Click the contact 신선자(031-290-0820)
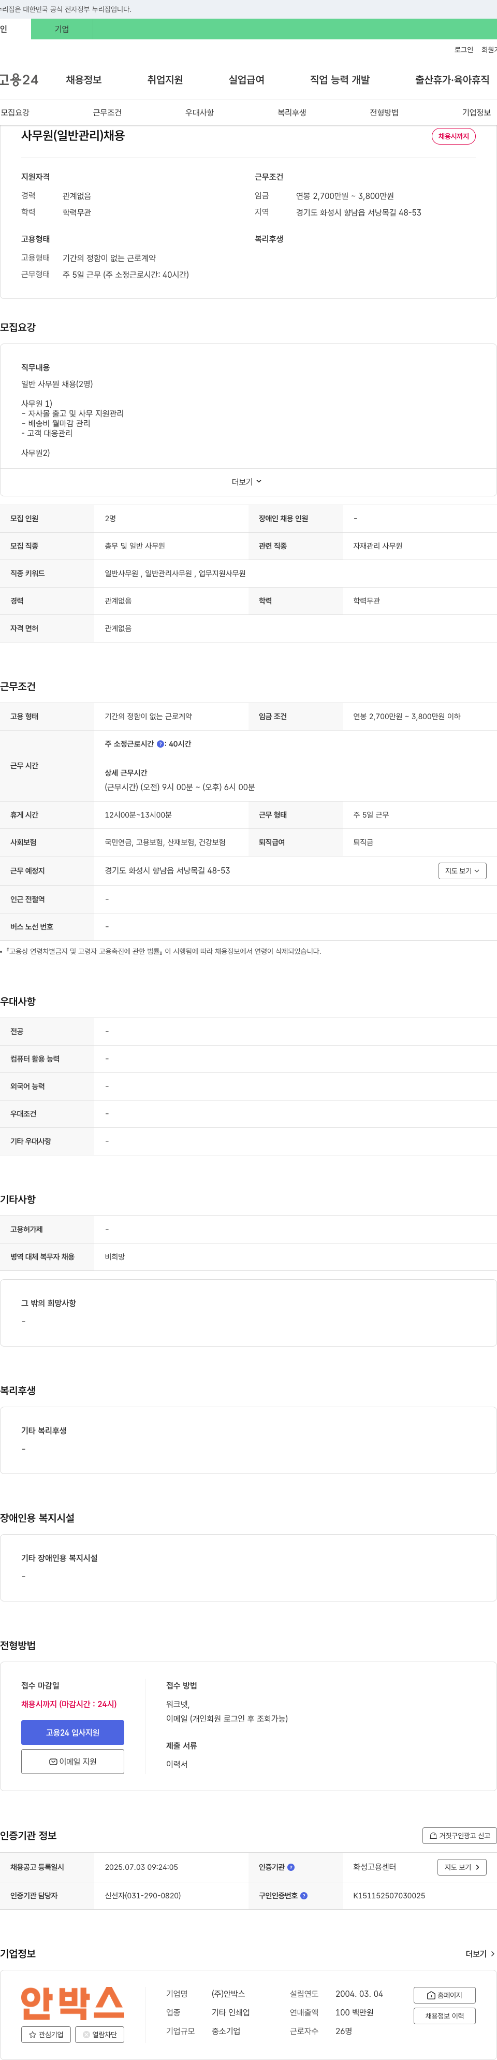Viewport: 497px width, 2060px height. click(142, 1895)
